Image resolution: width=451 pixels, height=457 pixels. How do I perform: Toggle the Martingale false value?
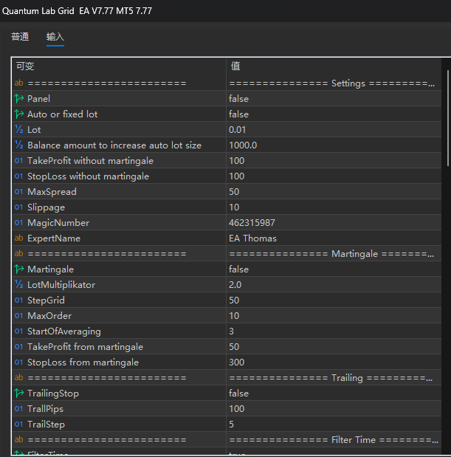tap(238, 269)
